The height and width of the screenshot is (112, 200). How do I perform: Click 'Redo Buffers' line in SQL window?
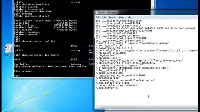pyautogui.click(x=45, y=30)
